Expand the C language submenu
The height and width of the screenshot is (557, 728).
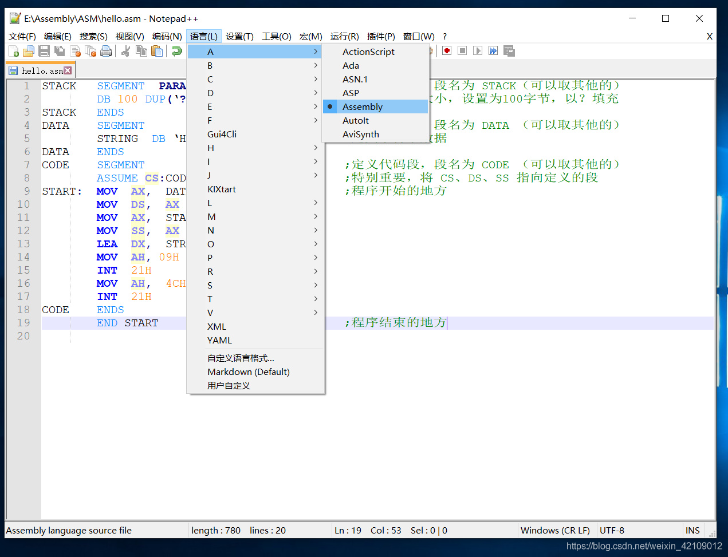coord(255,79)
